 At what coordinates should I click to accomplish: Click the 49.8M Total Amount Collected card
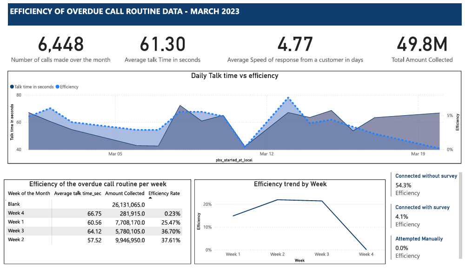[422, 49]
